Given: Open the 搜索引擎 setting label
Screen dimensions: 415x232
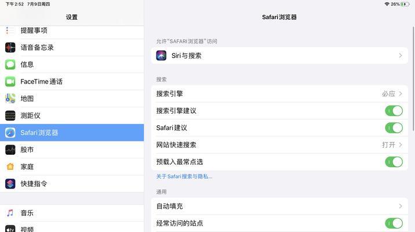Looking at the screenshot, I should tap(170, 93).
